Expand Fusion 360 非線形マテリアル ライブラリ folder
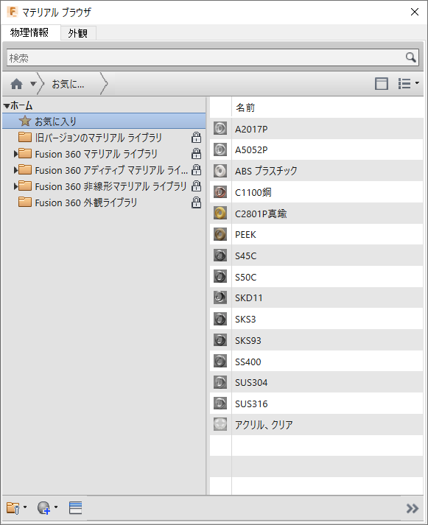Screen dimensions: 428x525 [15, 186]
